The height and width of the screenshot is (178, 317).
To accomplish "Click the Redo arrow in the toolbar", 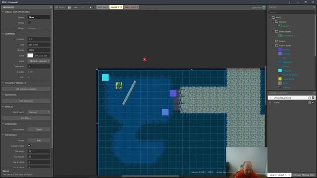I will (82, 7).
